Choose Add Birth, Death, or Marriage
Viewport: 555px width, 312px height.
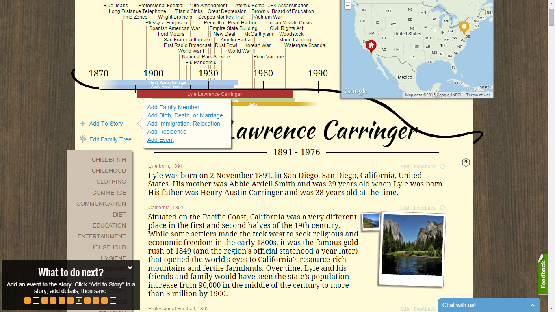click(x=185, y=115)
